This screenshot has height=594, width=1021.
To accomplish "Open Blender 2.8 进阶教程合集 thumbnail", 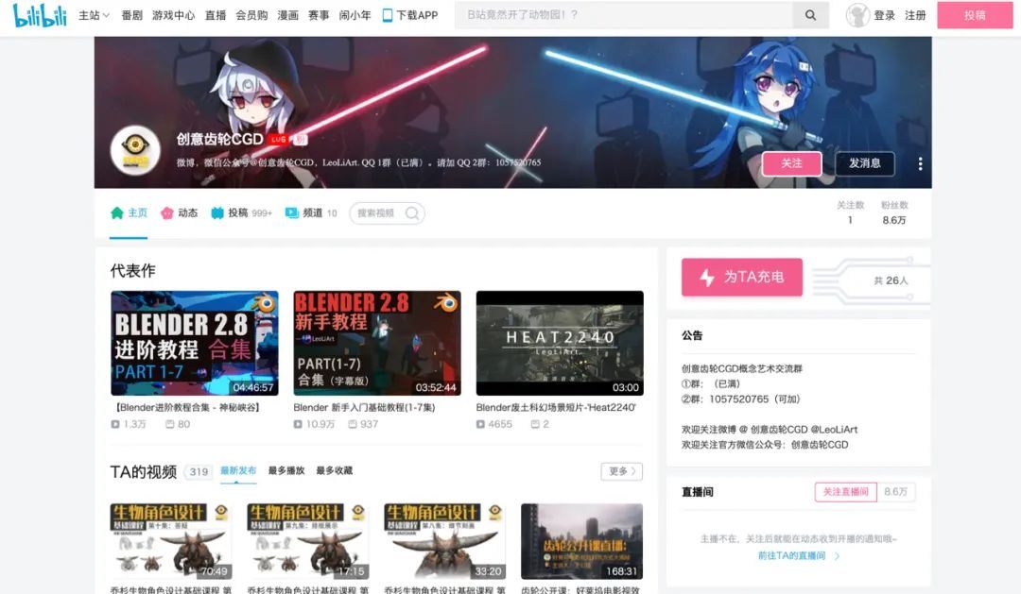I will 195,343.
